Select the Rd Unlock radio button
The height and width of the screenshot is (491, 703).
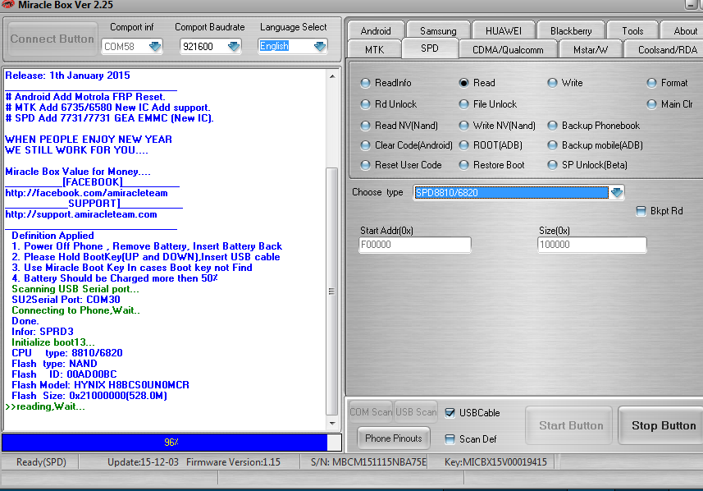(x=365, y=104)
